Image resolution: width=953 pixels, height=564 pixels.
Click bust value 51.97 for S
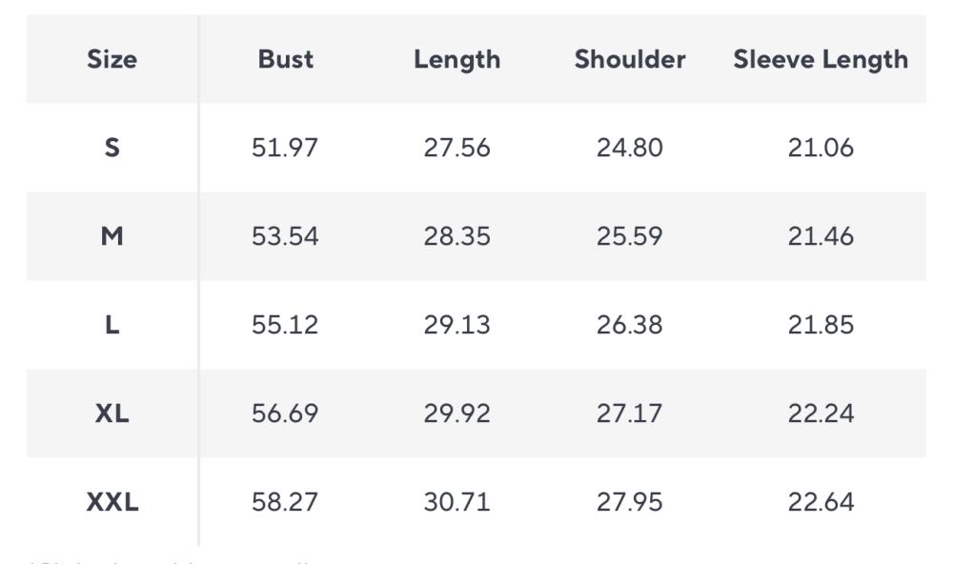click(x=285, y=148)
